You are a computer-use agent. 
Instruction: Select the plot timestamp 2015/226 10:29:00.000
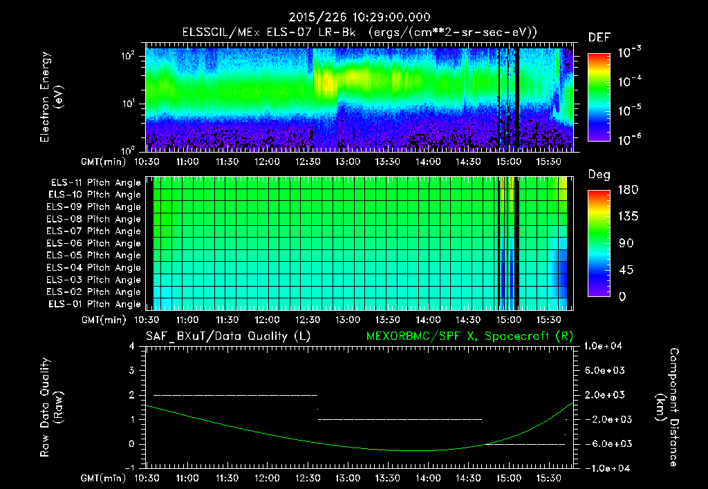(360, 17)
